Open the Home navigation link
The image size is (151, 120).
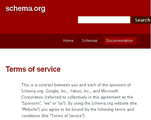68,41
